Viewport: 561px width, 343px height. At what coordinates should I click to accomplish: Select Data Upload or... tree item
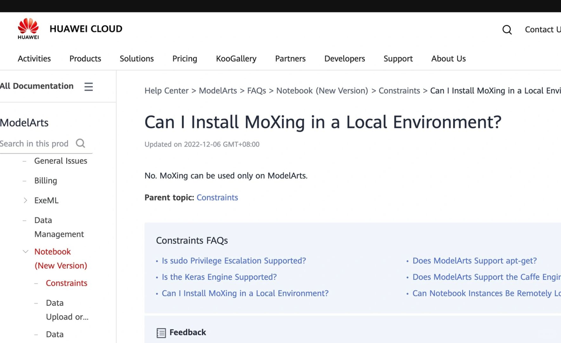pyautogui.click(x=67, y=310)
